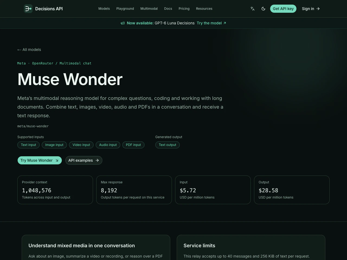Screen dimensions: 347x260
Task: Click the Get API key button
Action: pos(283,9)
